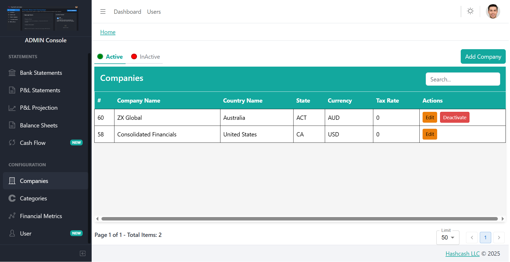Click the Cash Flow cycle icon

(12, 143)
